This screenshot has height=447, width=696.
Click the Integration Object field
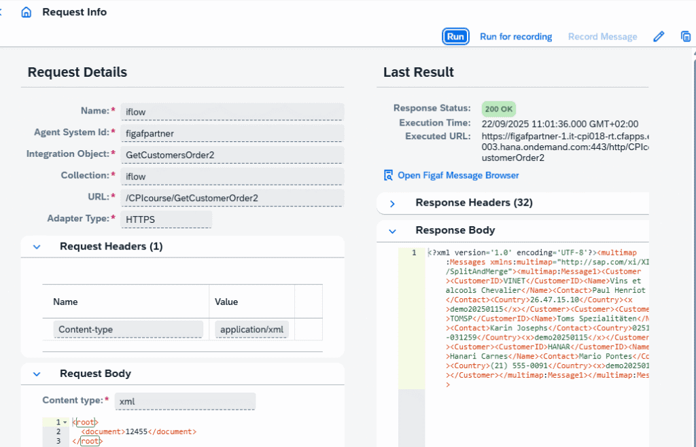[x=232, y=155]
